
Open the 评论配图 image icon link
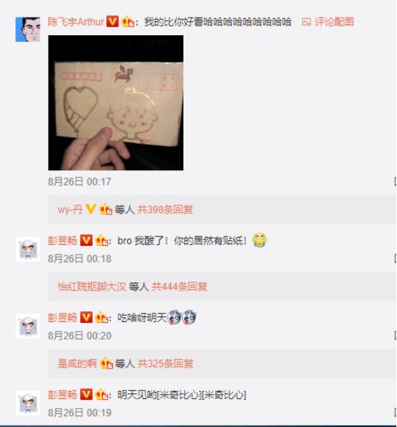pos(328,22)
